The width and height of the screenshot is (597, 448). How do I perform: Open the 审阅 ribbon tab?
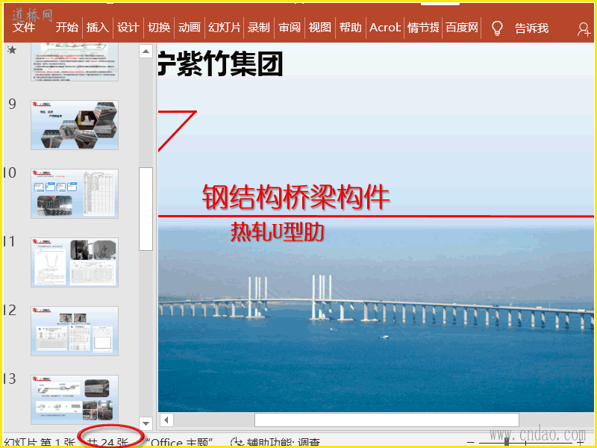pos(290,28)
